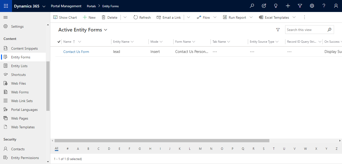The width and height of the screenshot is (342, 164).
Task: Open the Contact Us Form record link
Action: coord(76,51)
